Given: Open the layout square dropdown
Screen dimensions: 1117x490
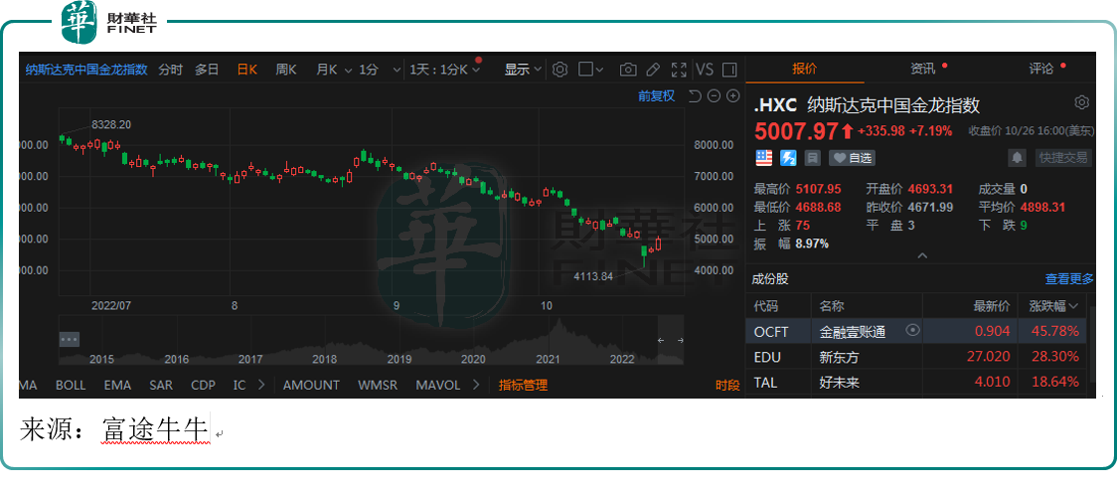Looking at the screenshot, I should [x=590, y=70].
